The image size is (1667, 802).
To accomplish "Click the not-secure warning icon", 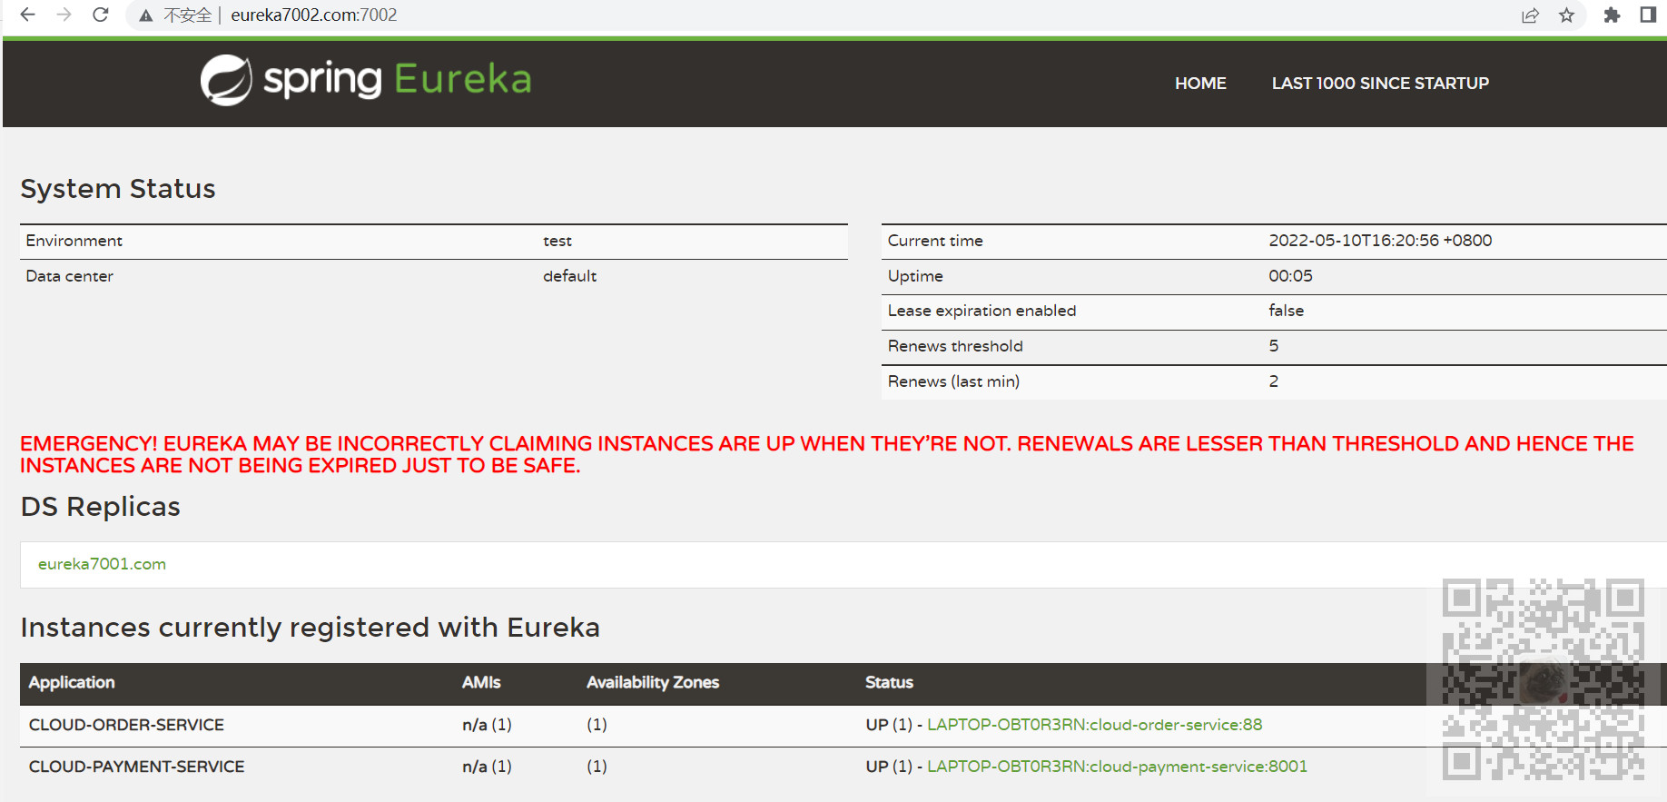I will (145, 15).
